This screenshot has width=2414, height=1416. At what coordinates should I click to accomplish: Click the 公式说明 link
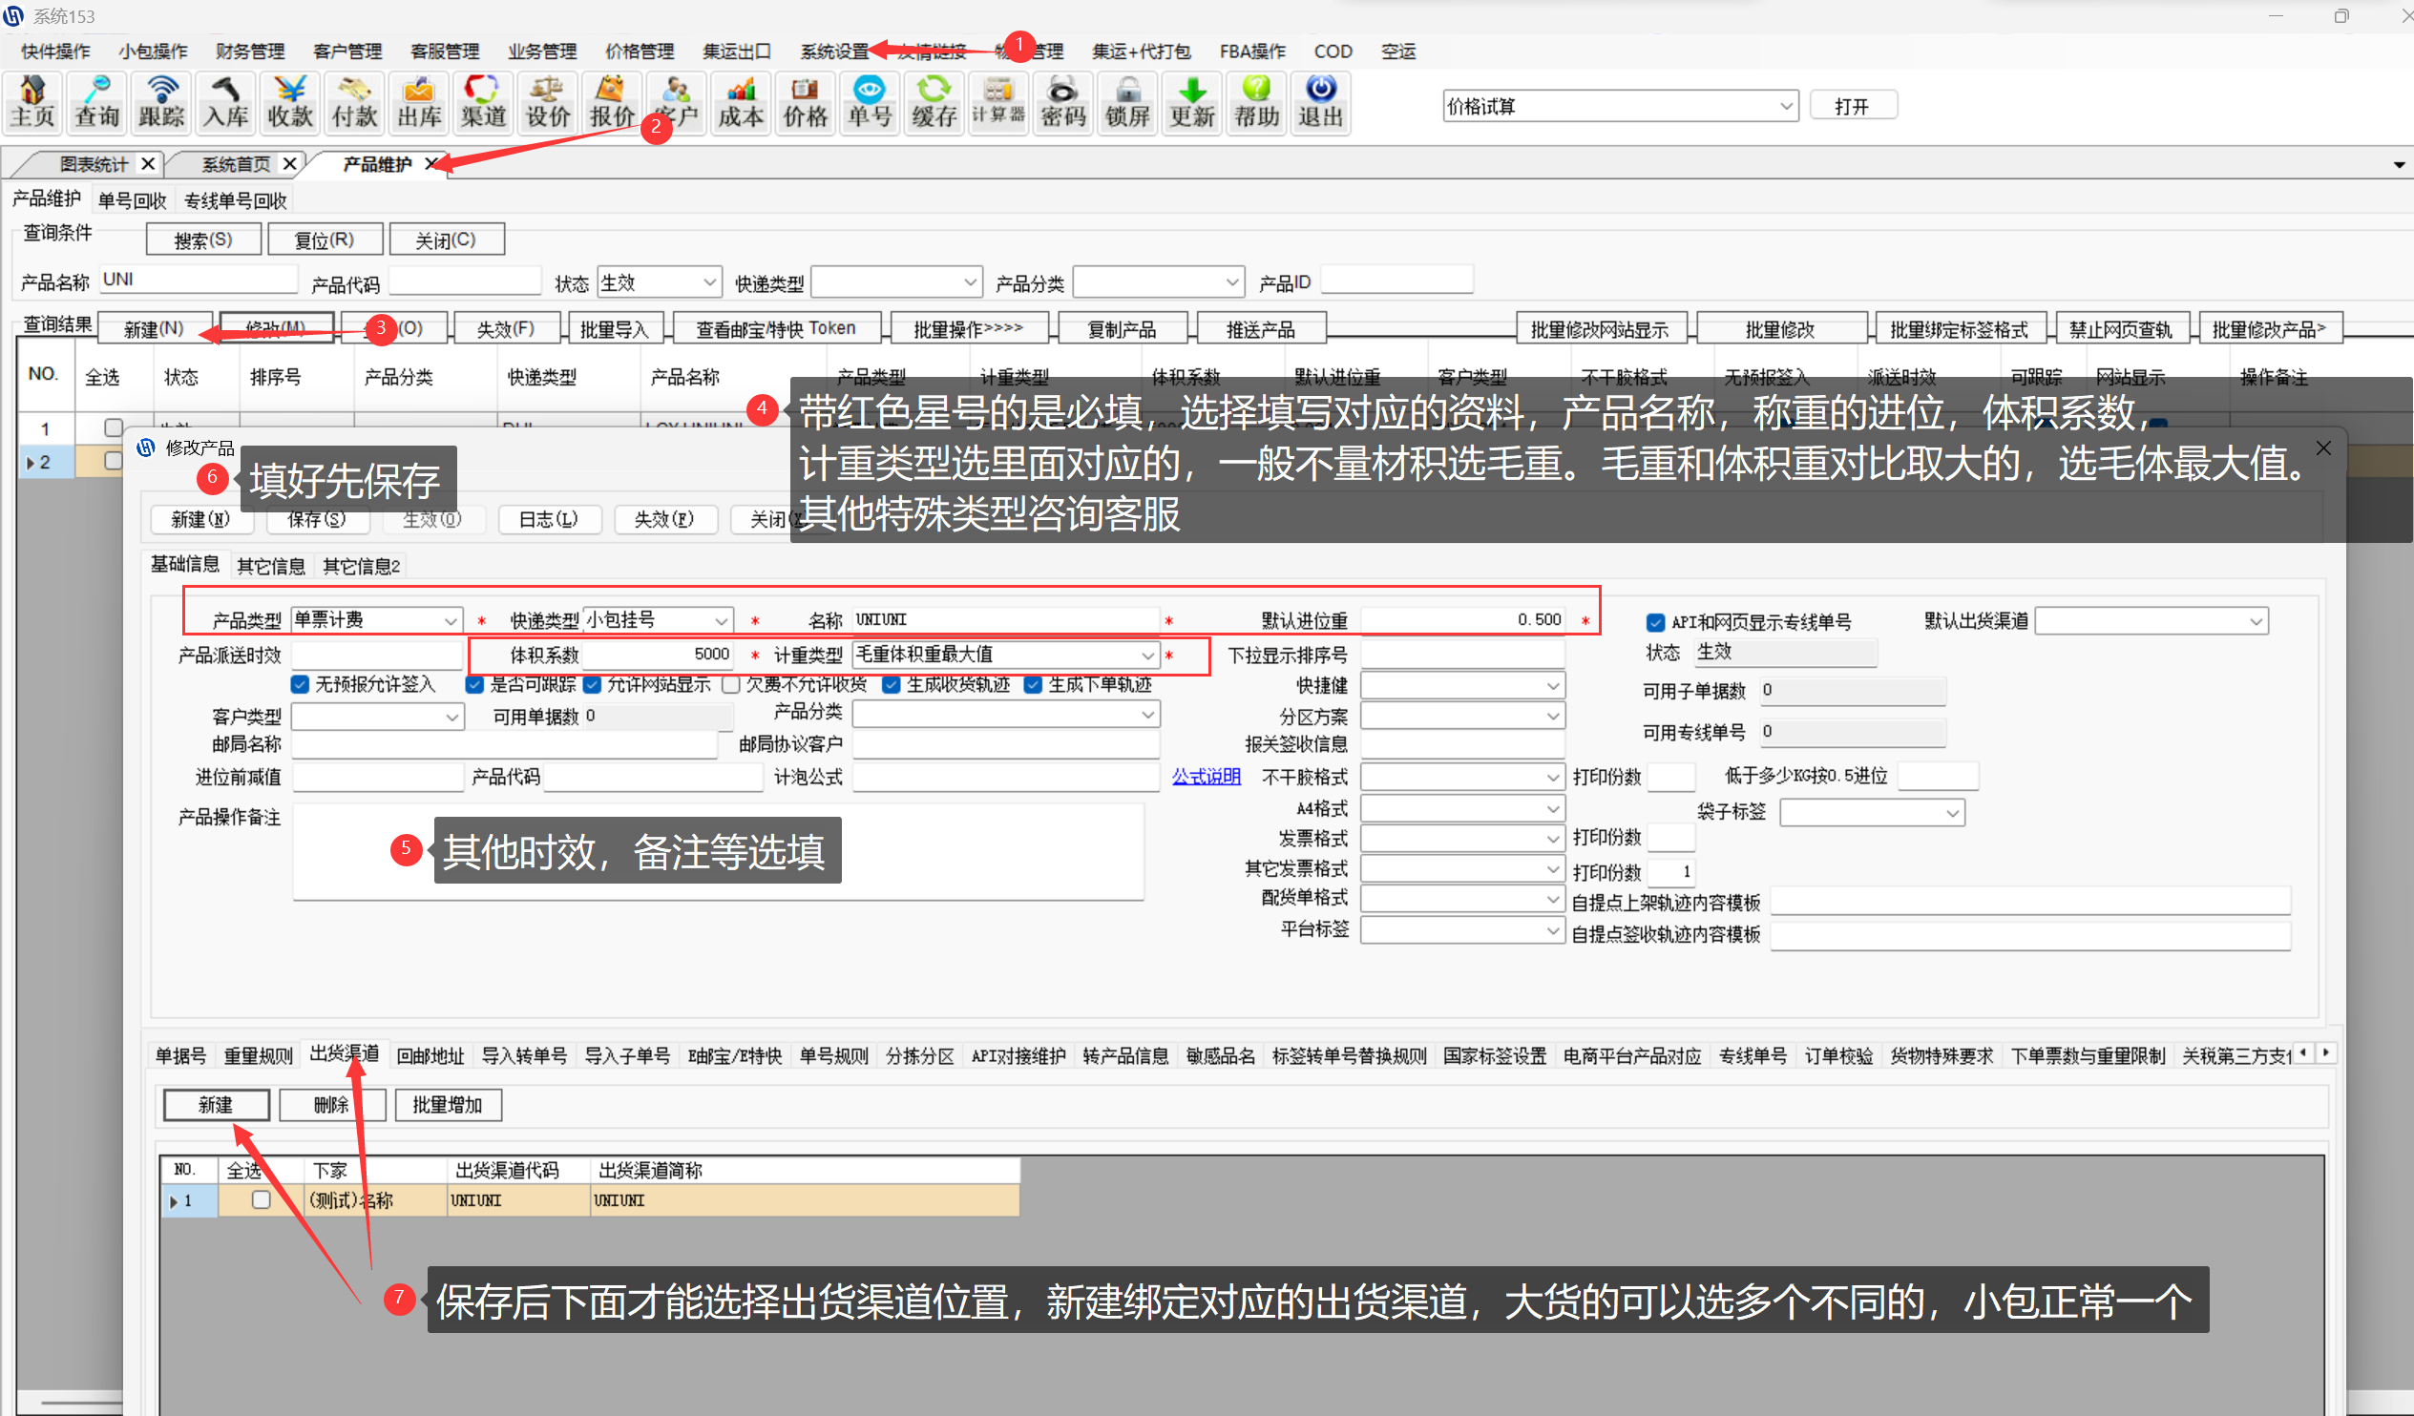pyautogui.click(x=1206, y=777)
